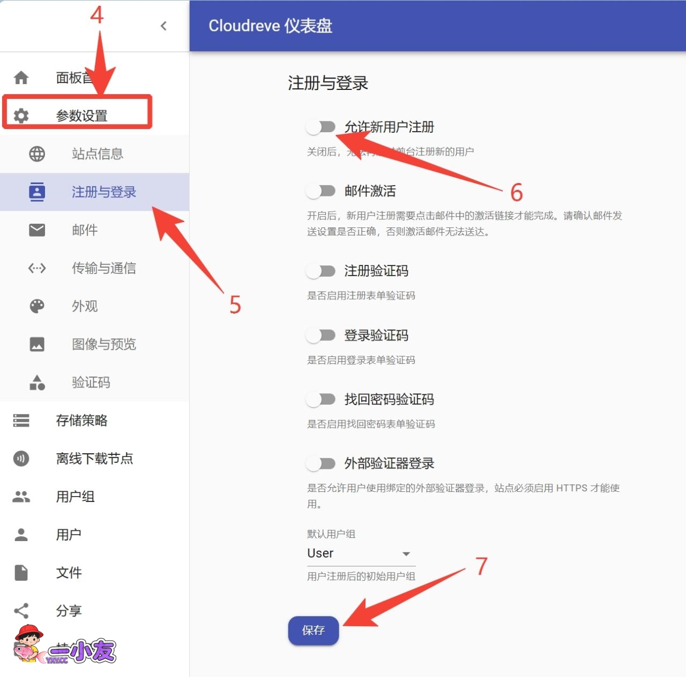686x677 pixels.
Task: Open the globe icon for 站点信息
Action: click(x=37, y=154)
